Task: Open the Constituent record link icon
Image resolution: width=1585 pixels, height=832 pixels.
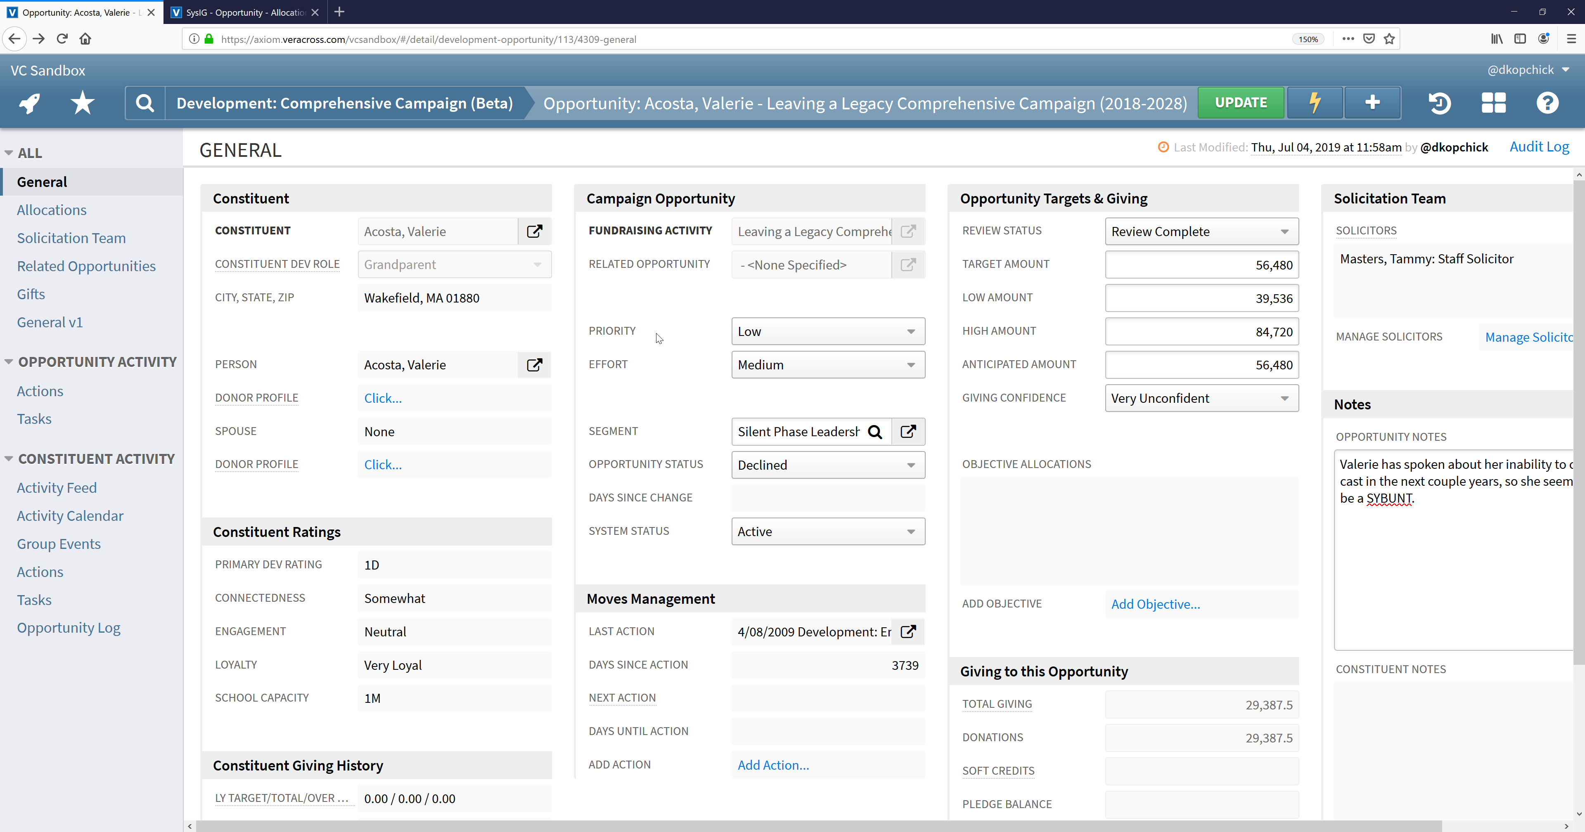Action: (534, 231)
